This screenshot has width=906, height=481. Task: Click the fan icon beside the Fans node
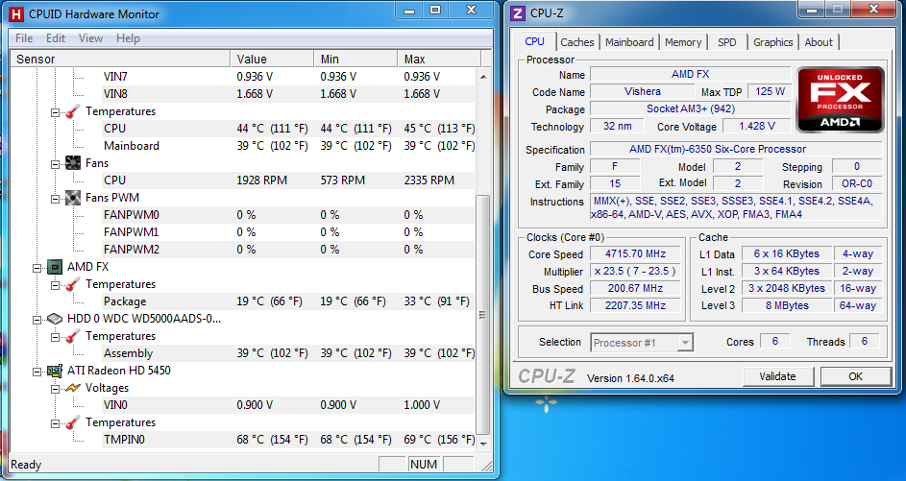click(73, 163)
